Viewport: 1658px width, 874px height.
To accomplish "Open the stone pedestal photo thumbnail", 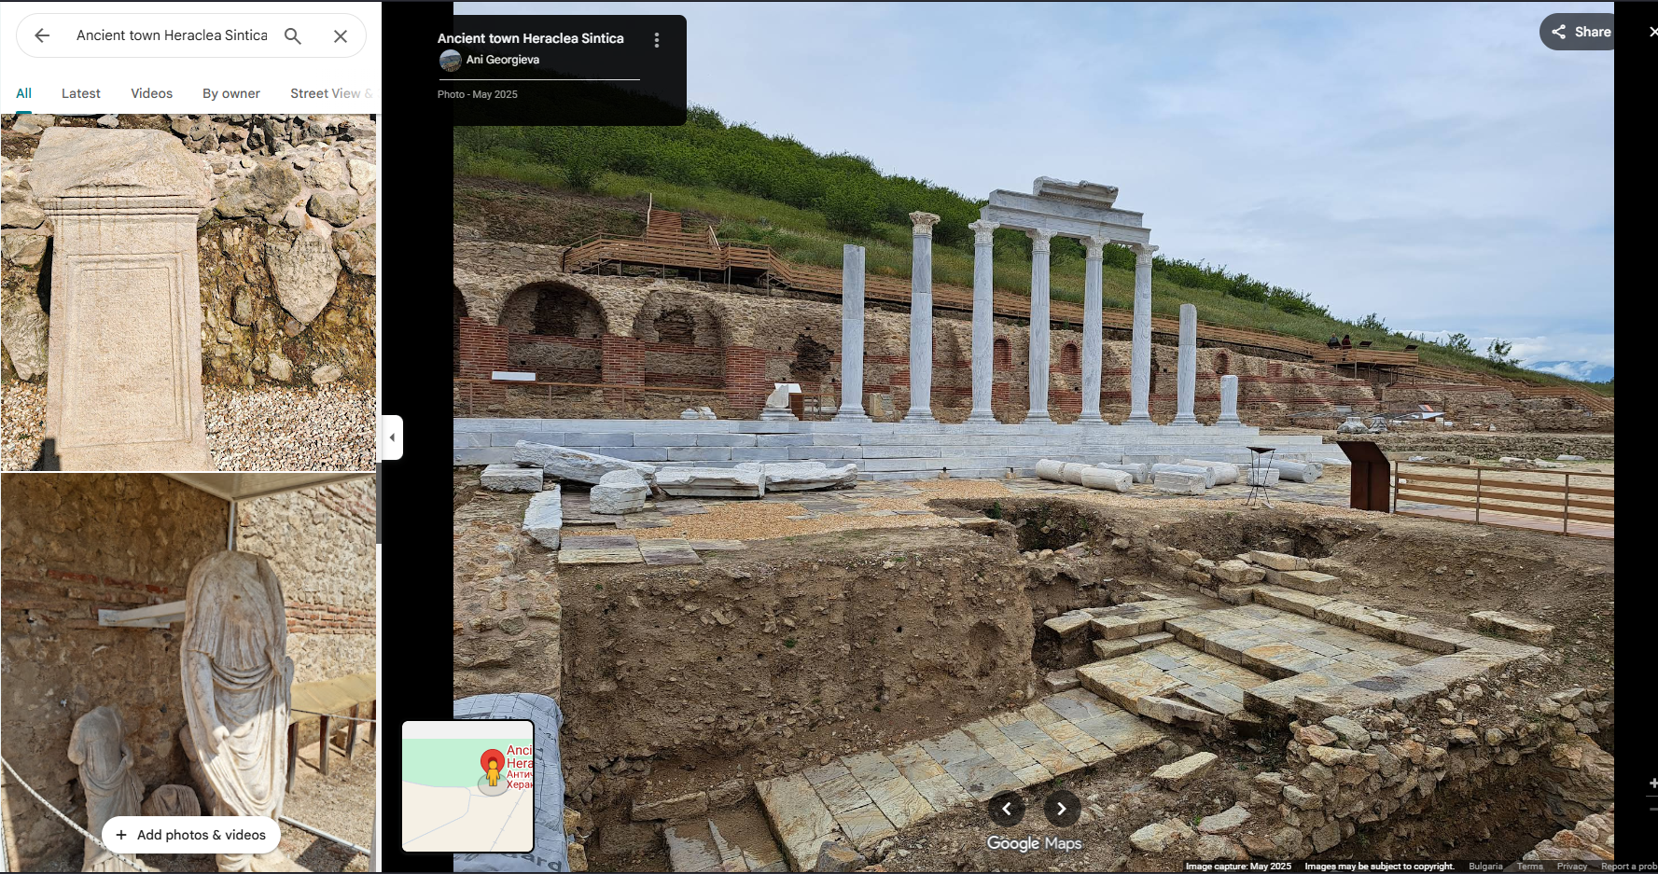I will pyautogui.click(x=188, y=292).
